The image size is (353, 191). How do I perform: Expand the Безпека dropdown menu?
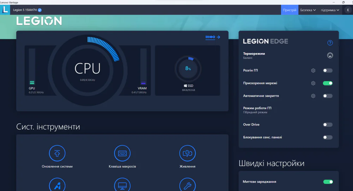308,10
